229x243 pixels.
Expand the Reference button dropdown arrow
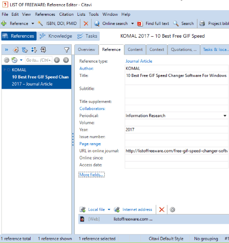point(33,23)
